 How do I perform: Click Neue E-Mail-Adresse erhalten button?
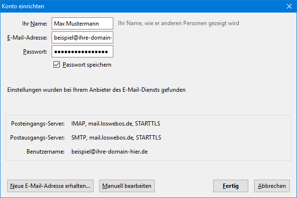[x=51, y=185]
